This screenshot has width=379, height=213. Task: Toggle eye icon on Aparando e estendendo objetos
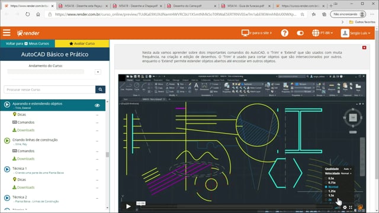[x=97, y=105]
